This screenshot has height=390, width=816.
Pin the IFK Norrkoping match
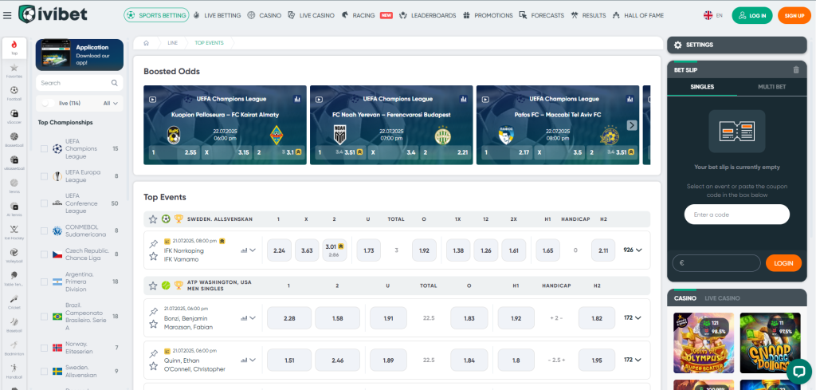click(x=154, y=243)
